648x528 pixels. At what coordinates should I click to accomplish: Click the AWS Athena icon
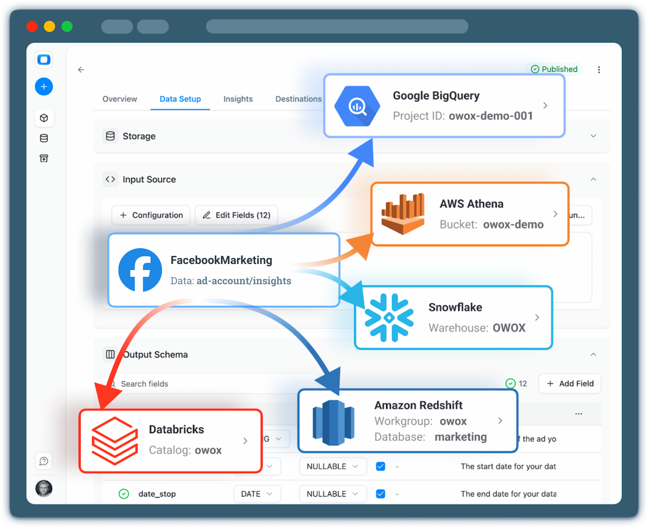coord(403,213)
